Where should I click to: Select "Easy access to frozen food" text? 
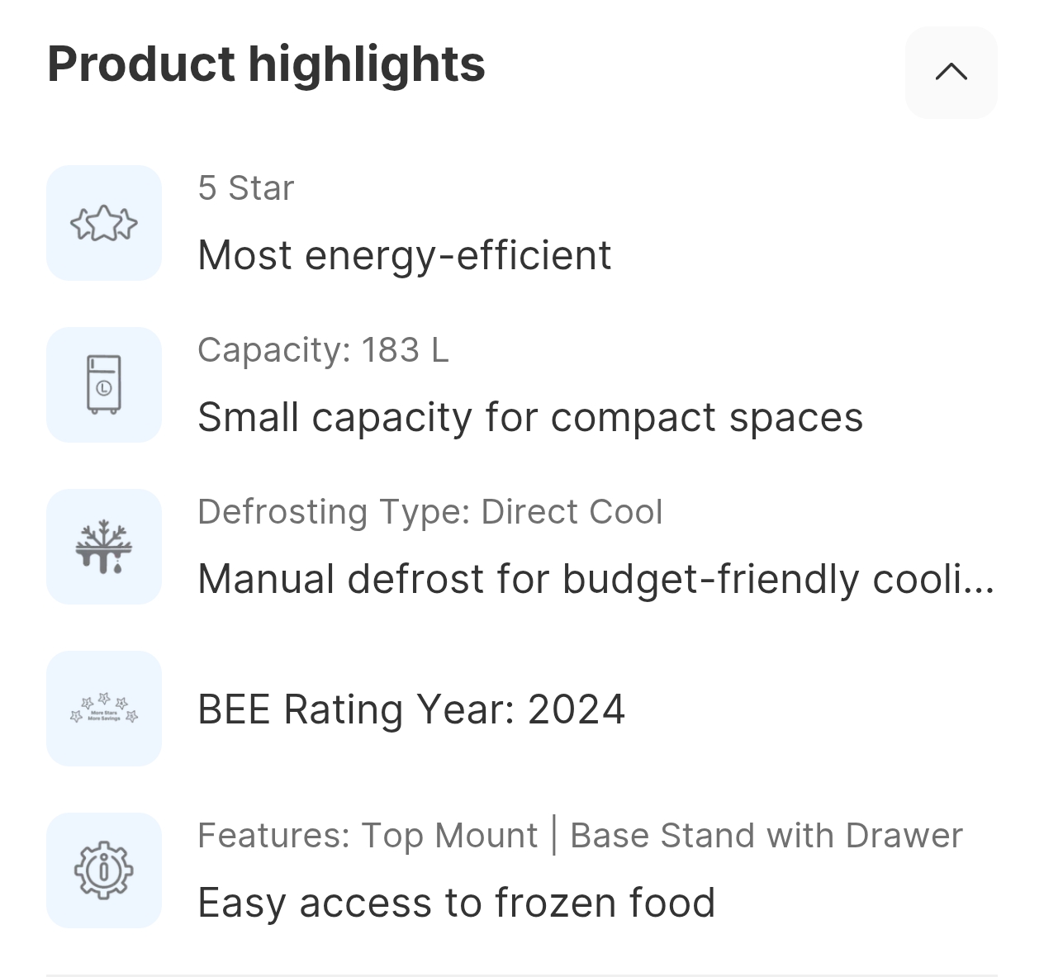456,903
